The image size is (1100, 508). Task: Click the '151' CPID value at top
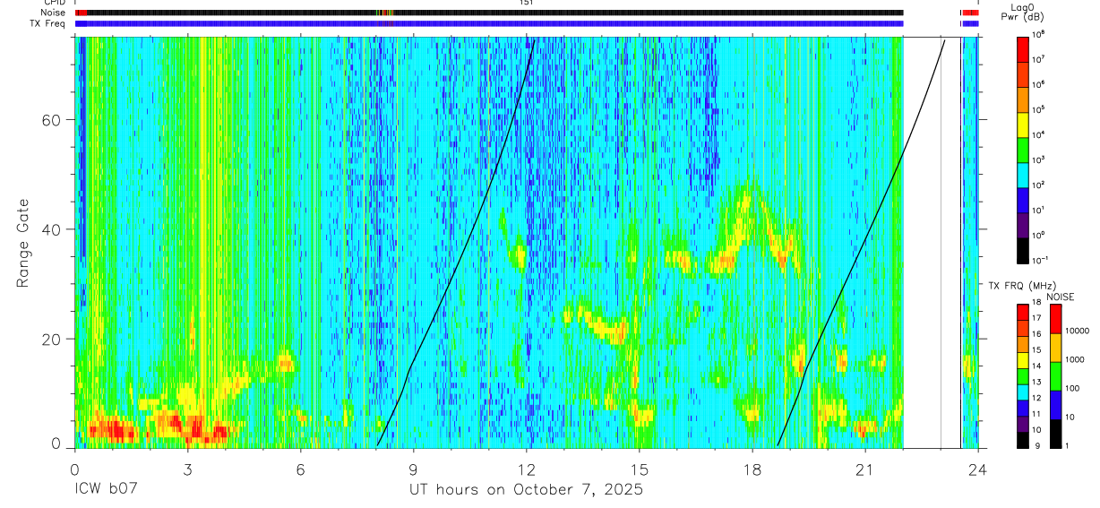click(x=527, y=3)
